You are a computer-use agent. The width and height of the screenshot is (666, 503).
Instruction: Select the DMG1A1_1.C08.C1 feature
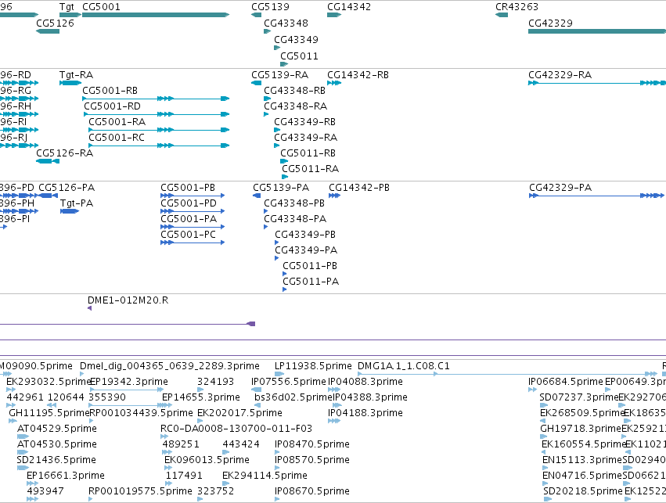(x=404, y=366)
